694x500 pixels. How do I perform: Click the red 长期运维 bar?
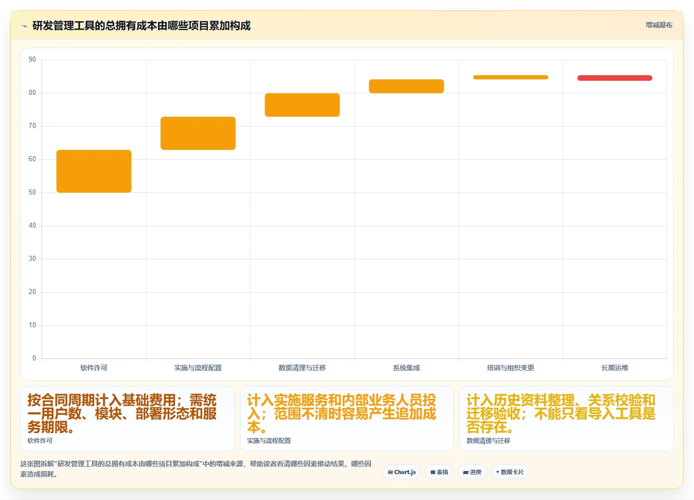615,78
